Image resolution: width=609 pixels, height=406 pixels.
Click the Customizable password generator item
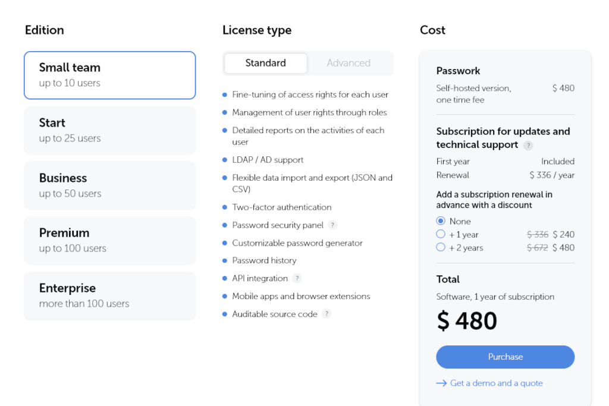[x=297, y=243]
